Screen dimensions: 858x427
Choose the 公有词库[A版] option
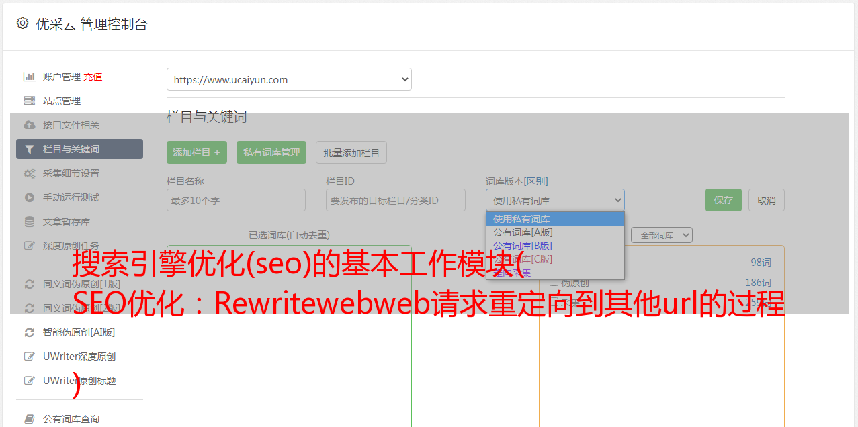pyautogui.click(x=555, y=232)
